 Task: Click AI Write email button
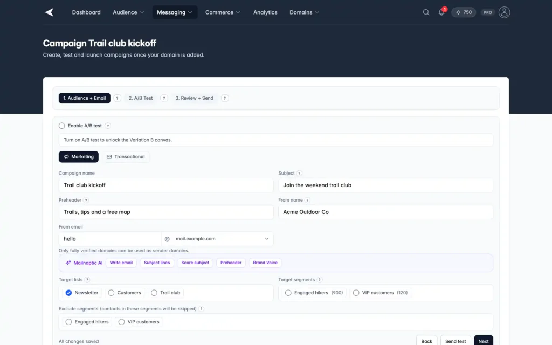click(121, 263)
